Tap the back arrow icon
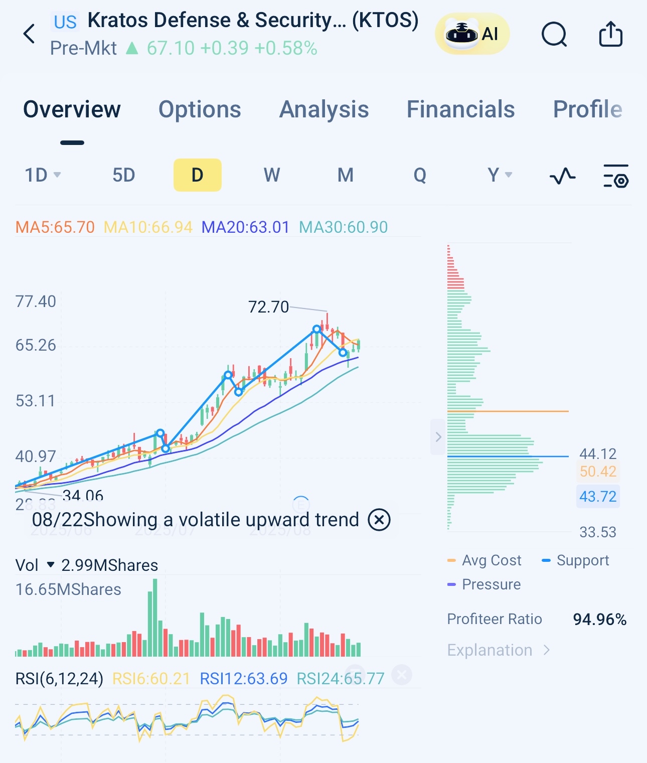The width and height of the screenshot is (647, 763). pos(30,34)
